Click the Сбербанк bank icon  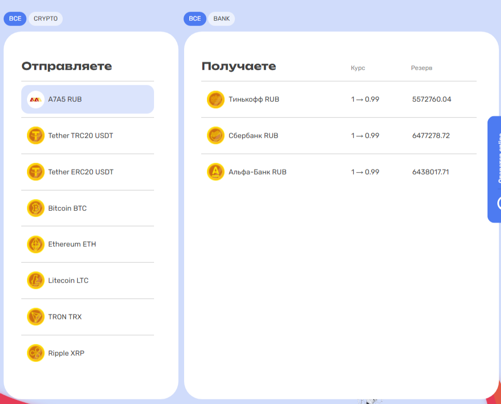(x=216, y=136)
